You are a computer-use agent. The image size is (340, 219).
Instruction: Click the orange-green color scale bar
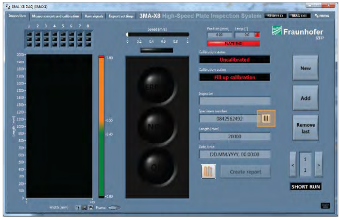(x=101, y=126)
